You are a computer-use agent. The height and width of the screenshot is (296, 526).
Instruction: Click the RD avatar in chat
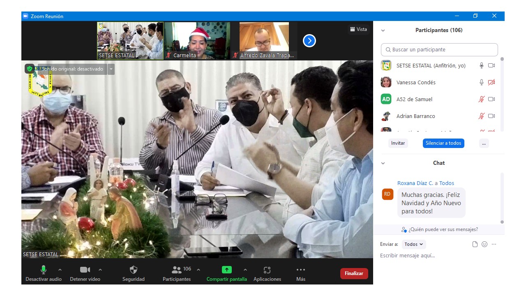click(388, 194)
